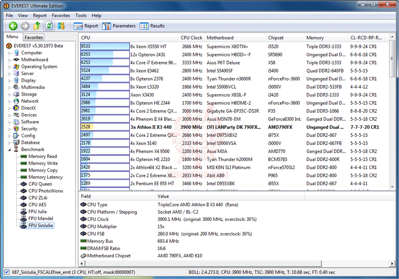Viewport: 399px width, 279px height.
Task: Click the green Back arrow icon
Action: tap(13, 26)
